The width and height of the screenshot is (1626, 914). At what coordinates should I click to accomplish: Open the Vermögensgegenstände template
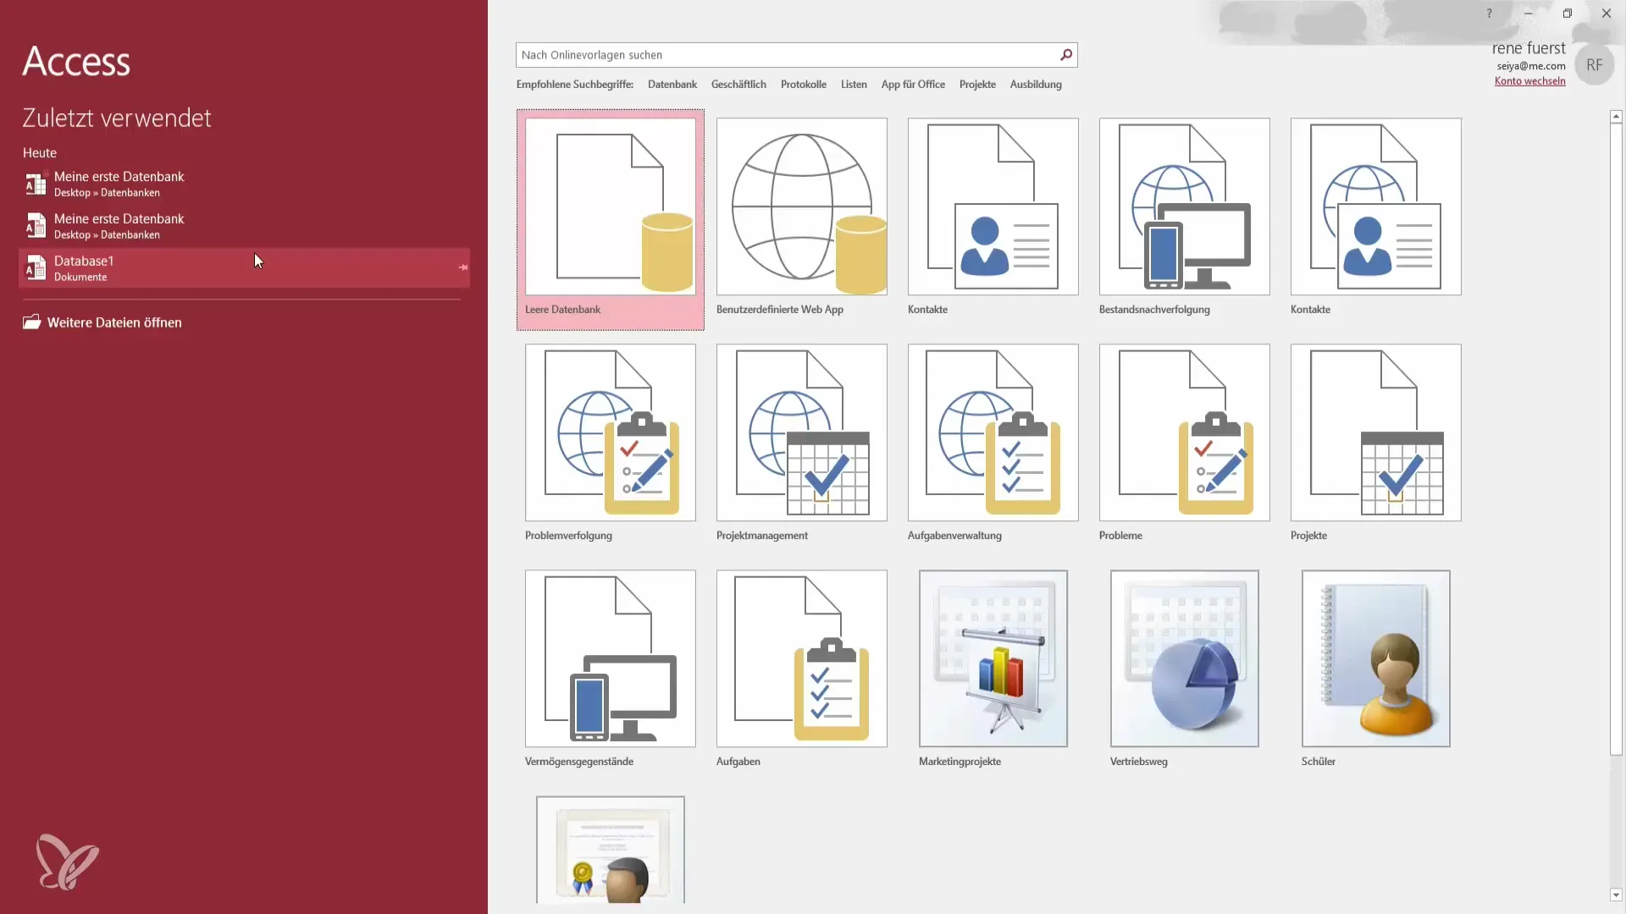coord(610,658)
